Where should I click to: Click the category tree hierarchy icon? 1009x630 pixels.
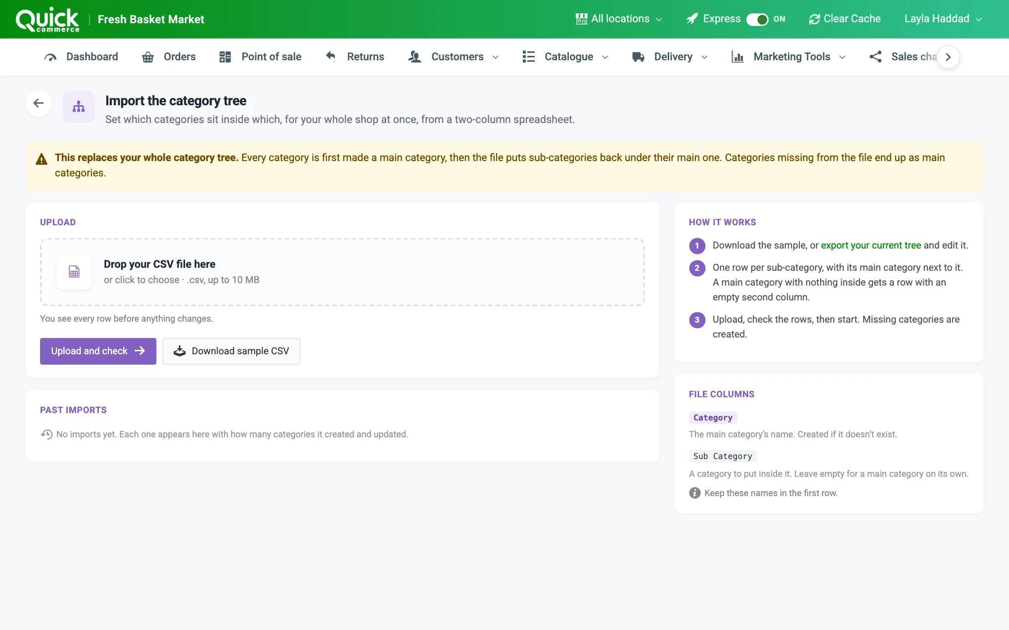pyautogui.click(x=79, y=107)
